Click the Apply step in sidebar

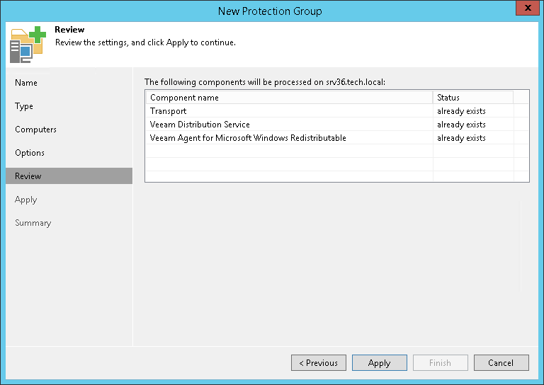pyautogui.click(x=26, y=200)
